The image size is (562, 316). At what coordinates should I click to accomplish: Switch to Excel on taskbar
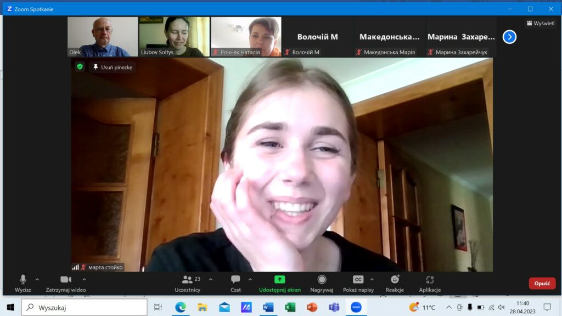coord(290,307)
